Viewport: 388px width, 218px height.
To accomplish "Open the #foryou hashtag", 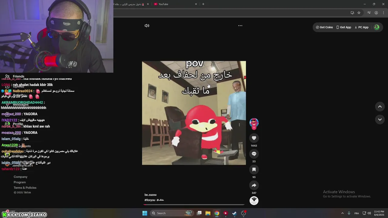I will coord(150,200).
